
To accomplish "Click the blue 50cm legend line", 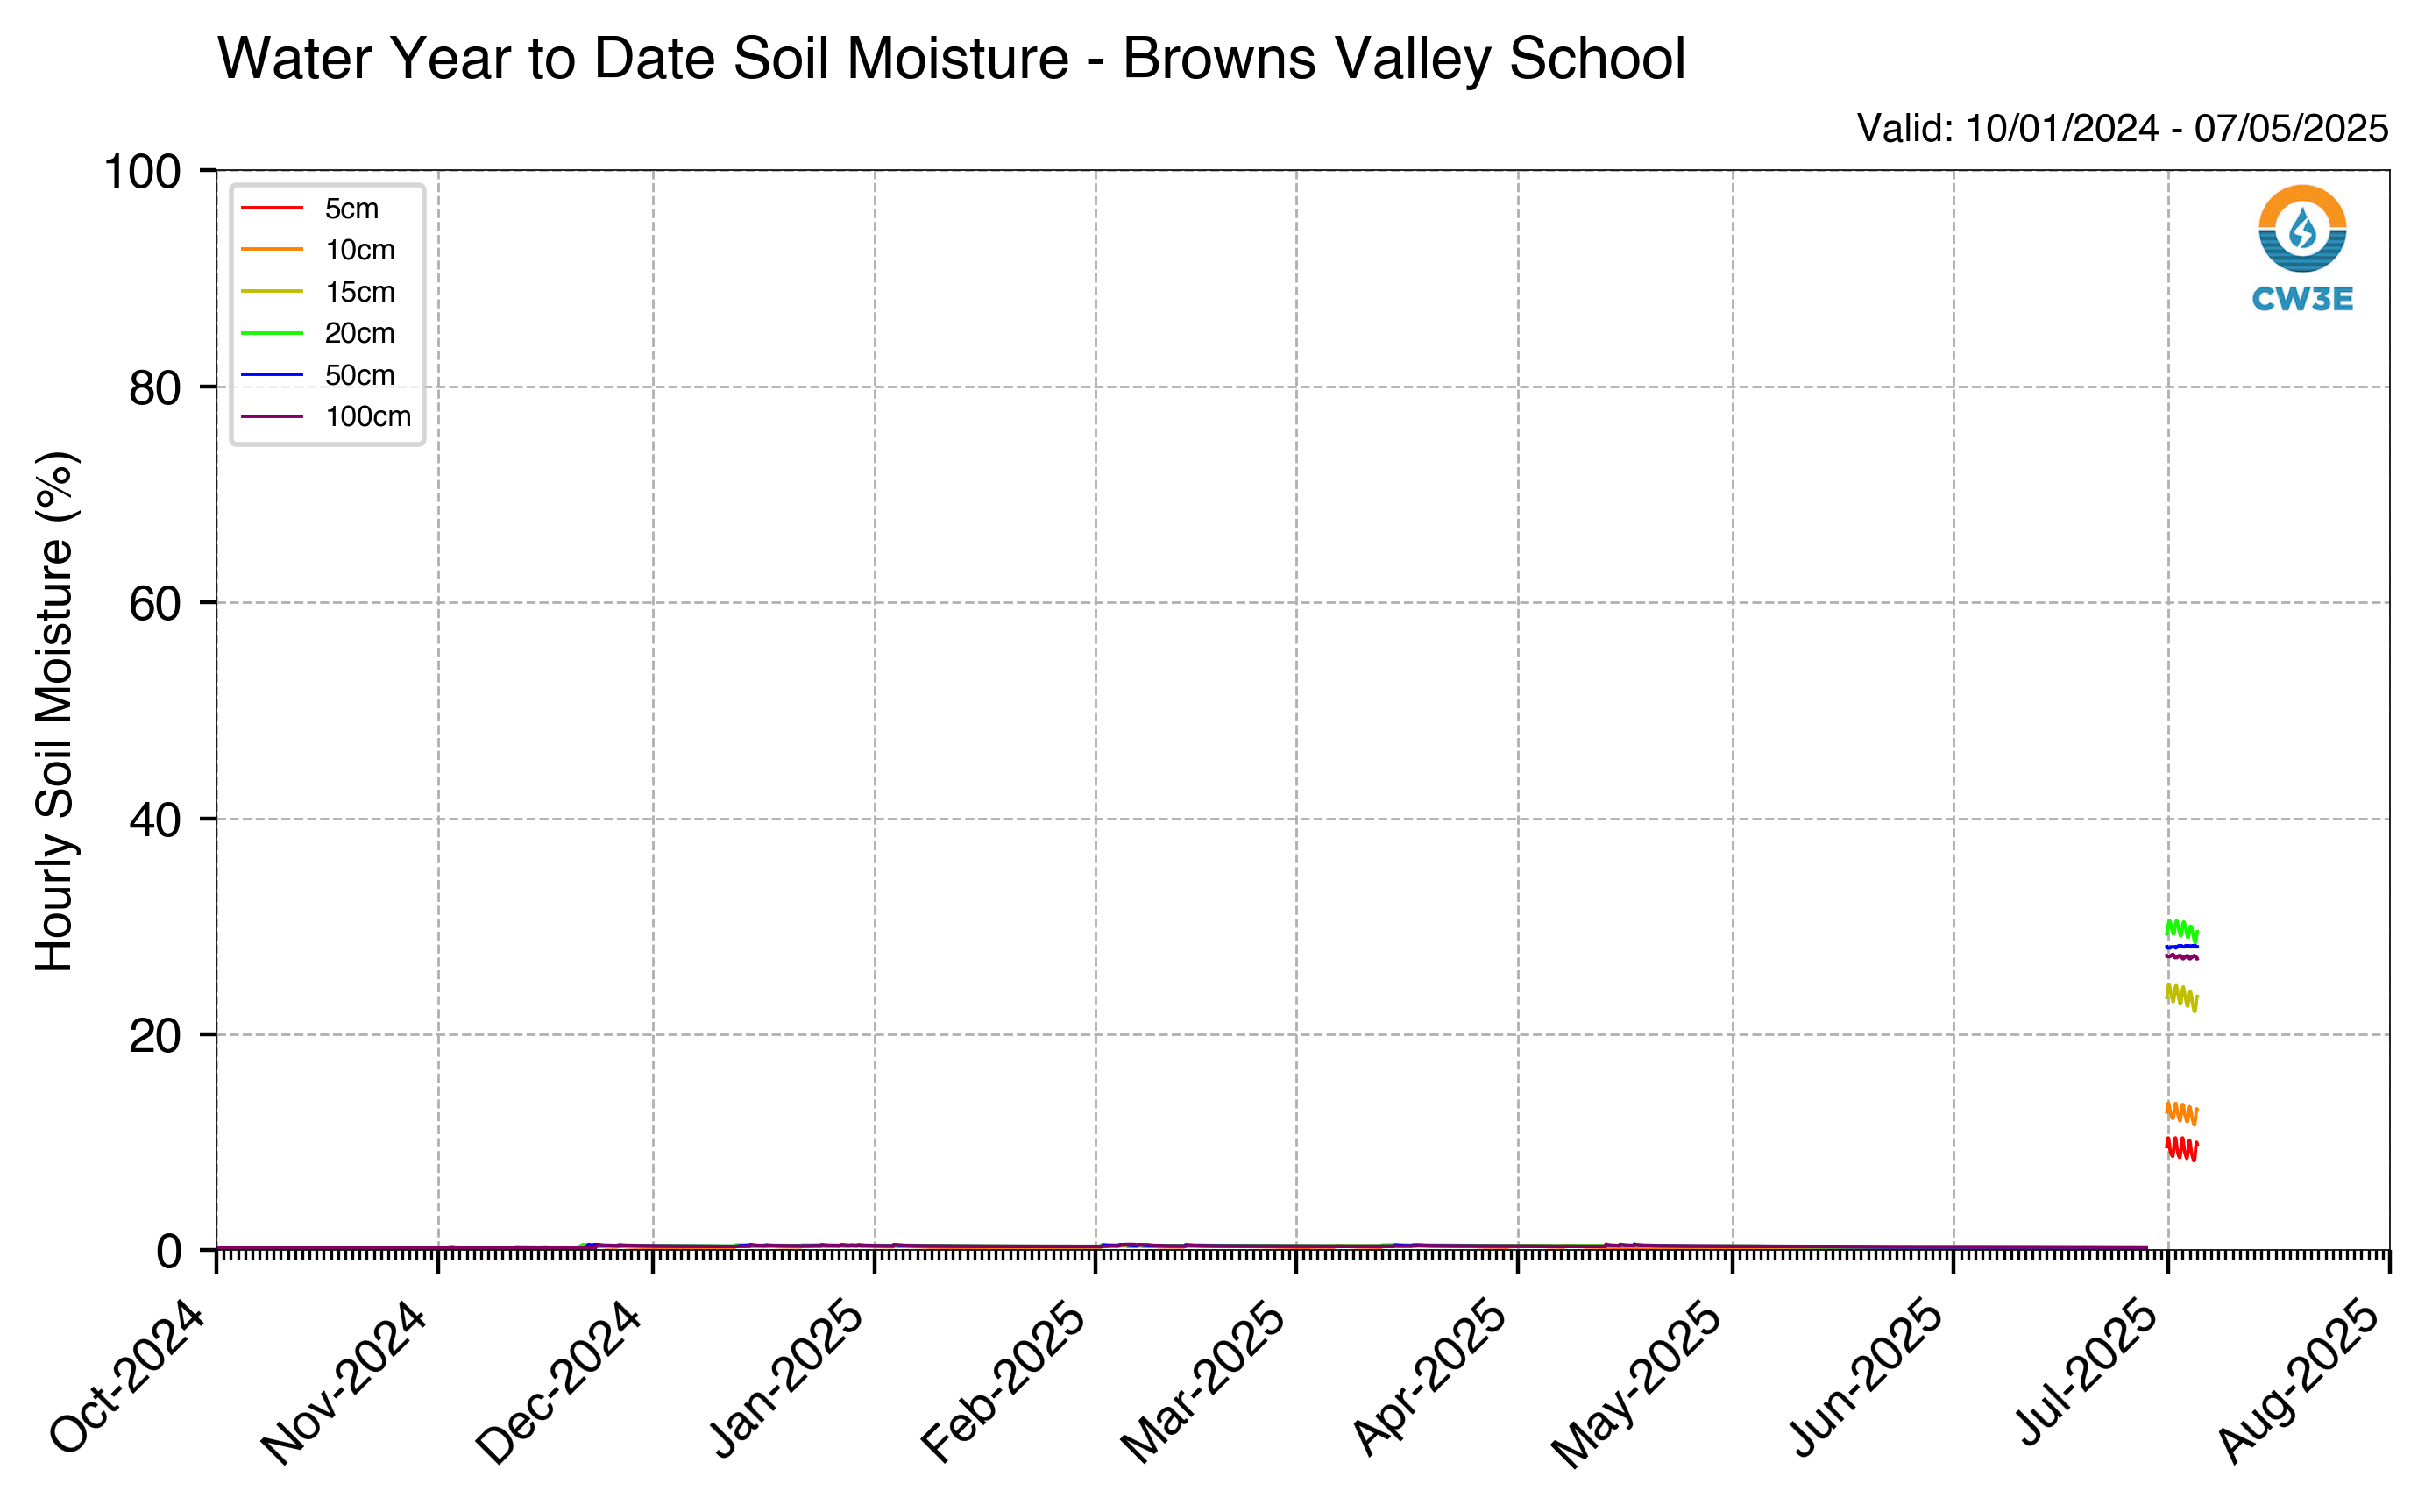I will pos(272,374).
